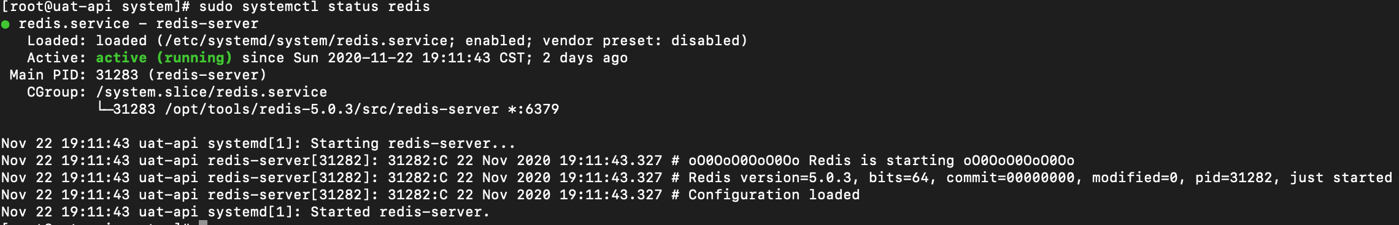Viewport: 1399px width, 225px height.
Task: Click the terminal cursor block on the last prompt
Action: click(203, 223)
